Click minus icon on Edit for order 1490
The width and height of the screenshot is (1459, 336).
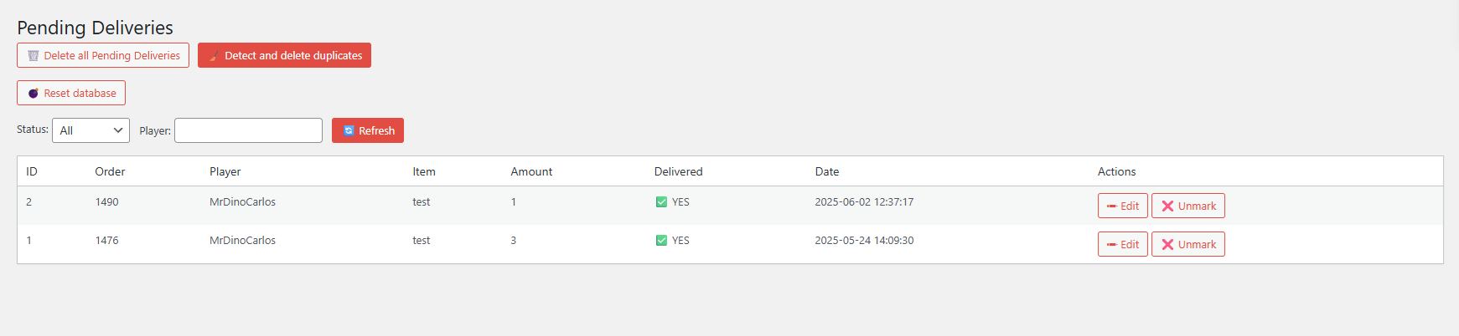[1112, 206]
